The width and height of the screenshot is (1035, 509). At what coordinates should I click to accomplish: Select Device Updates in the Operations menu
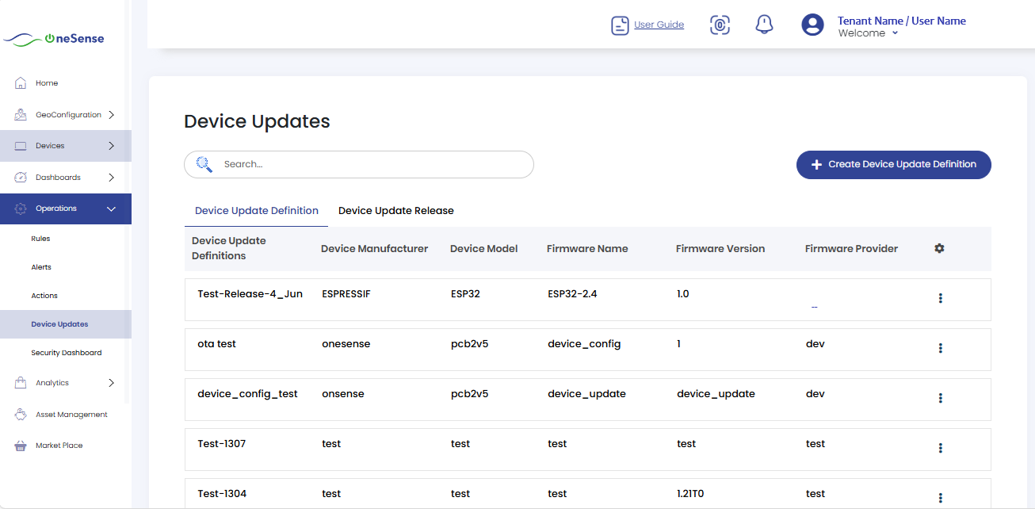pos(59,323)
